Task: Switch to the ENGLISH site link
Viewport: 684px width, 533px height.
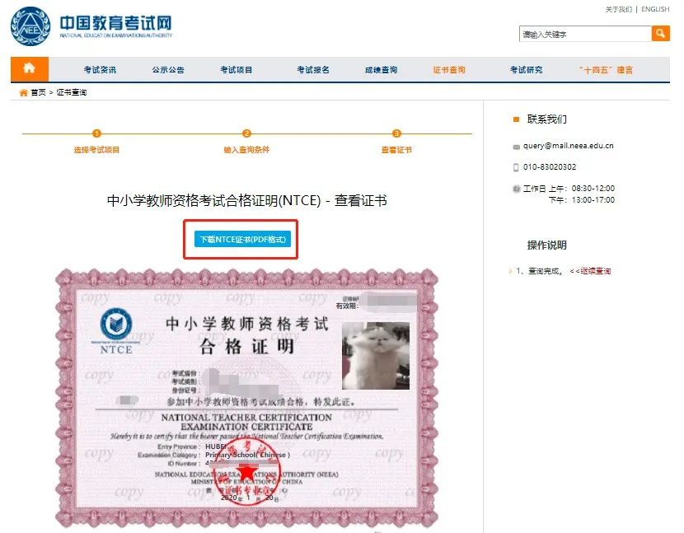Action: tap(655, 9)
